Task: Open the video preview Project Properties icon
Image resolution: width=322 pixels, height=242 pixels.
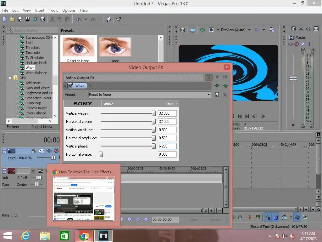Action: (183, 30)
